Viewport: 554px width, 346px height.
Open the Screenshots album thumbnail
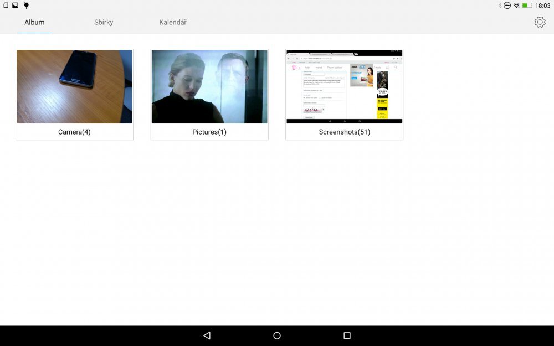(x=344, y=86)
